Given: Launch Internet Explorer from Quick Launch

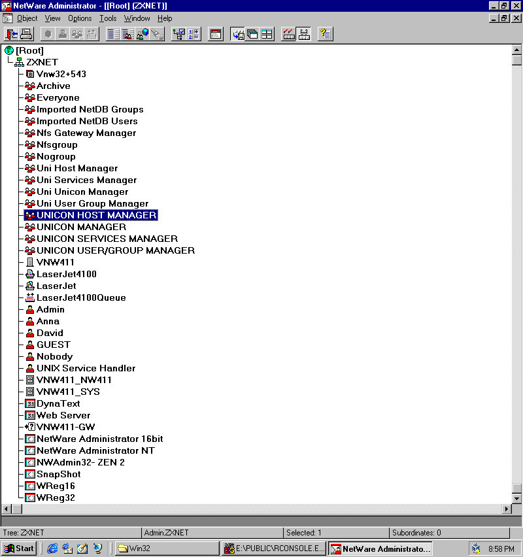Looking at the screenshot, I should (52, 549).
